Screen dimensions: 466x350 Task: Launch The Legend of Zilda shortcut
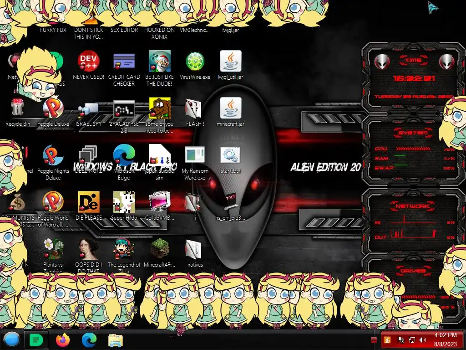124,249
